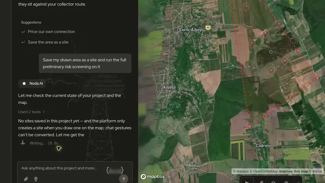Viewport: 325px width, 183px height.
Task: Open the '© OpenStreetMap' attribution link
Action: pyautogui.click(x=264, y=171)
